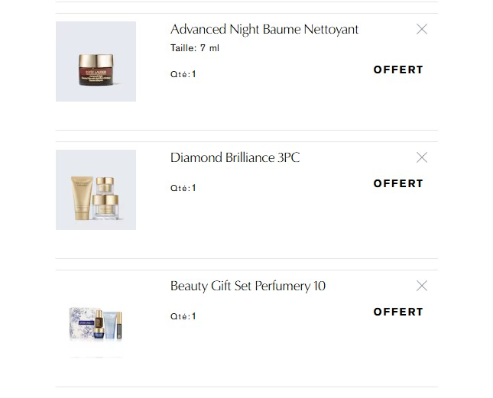Open Beauty Gift Set Perfumery 10 title link
493x398 pixels.
[x=248, y=286]
